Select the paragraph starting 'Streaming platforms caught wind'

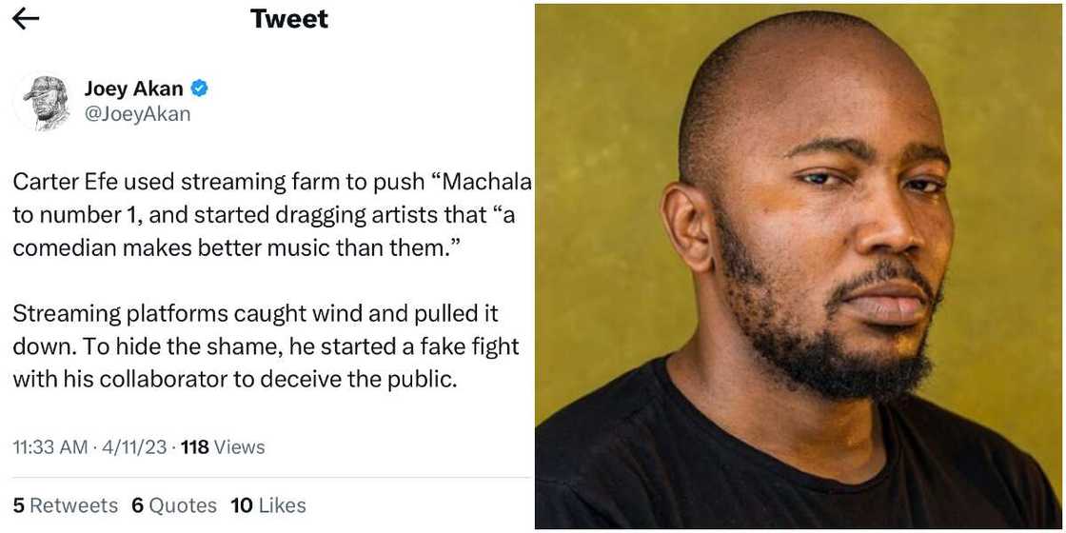255,346
